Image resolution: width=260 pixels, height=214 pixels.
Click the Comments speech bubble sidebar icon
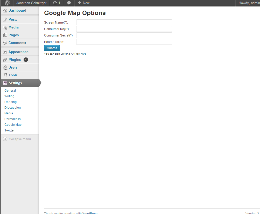[x=5, y=43]
